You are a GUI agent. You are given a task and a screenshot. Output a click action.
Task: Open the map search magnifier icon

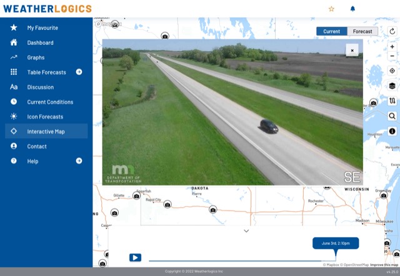[x=392, y=116]
